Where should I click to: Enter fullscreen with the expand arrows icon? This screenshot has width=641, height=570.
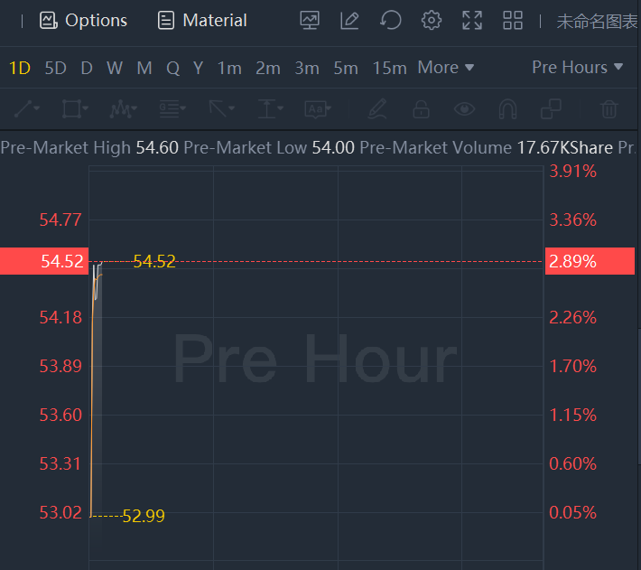[x=471, y=20]
